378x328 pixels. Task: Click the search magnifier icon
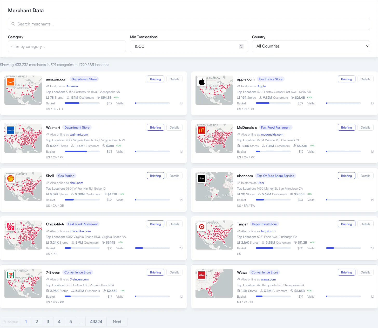coord(13,24)
